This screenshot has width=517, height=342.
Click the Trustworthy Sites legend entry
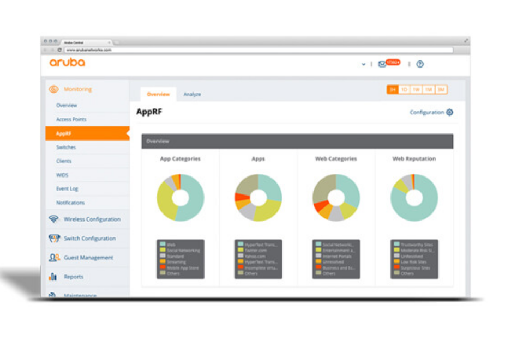coord(417,245)
